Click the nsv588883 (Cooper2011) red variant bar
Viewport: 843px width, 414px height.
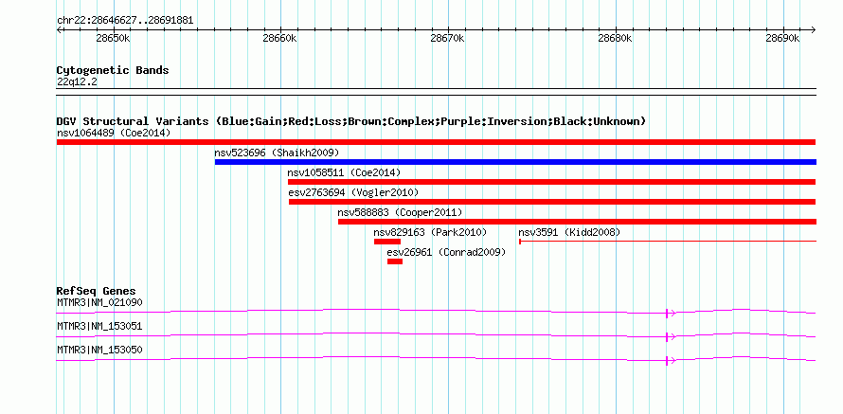577,222
